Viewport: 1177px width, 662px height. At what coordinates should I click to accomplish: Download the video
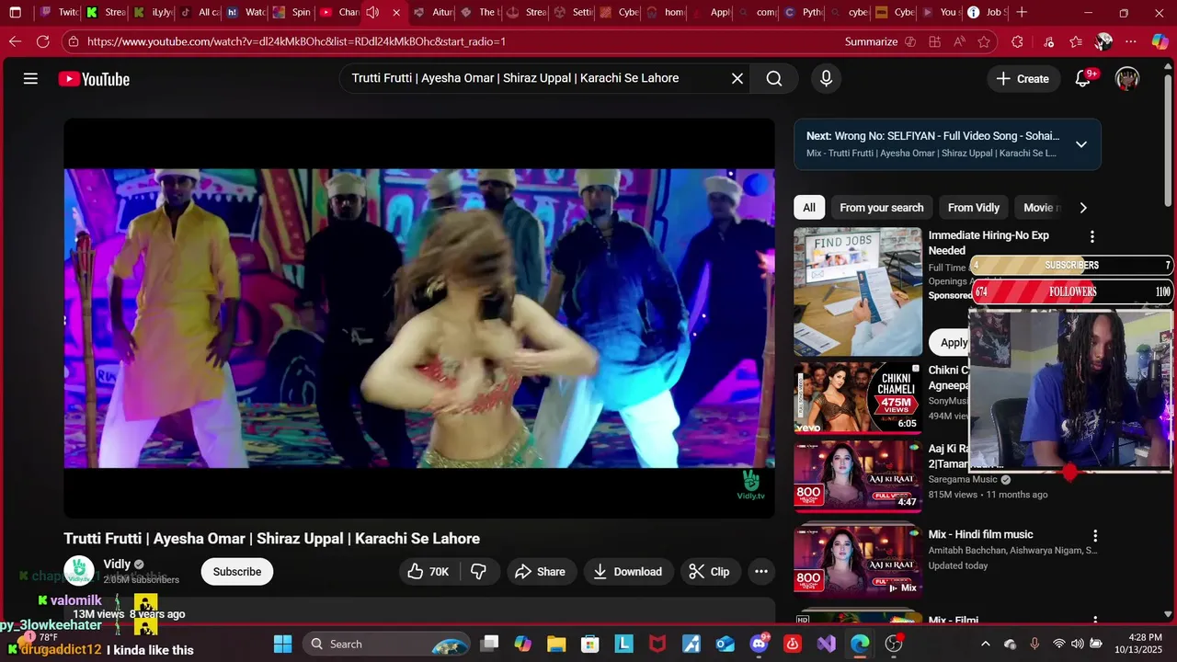(x=628, y=571)
